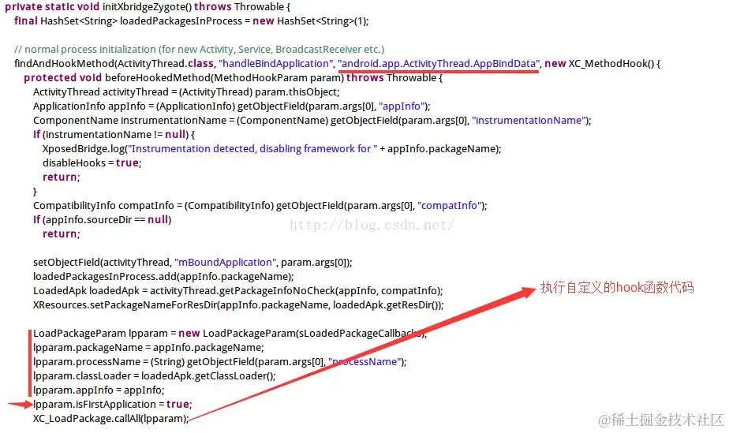Click the 'lpparam.processName = (String)' line
Image resolution: width=729 pixels, height=433 pixels.
(x=220, y=362)
